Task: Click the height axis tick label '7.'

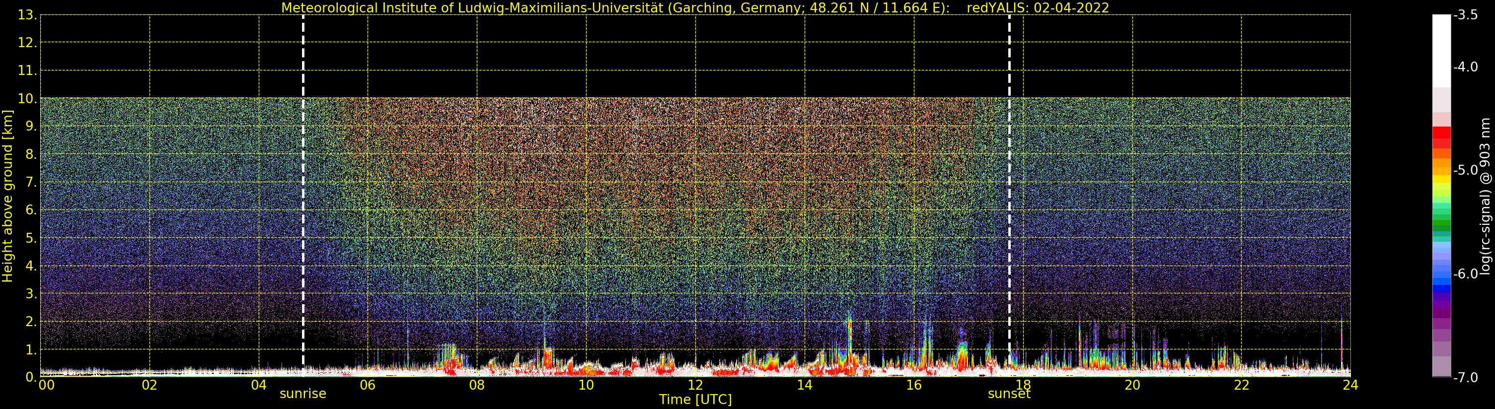Action: tap(31, 182)
